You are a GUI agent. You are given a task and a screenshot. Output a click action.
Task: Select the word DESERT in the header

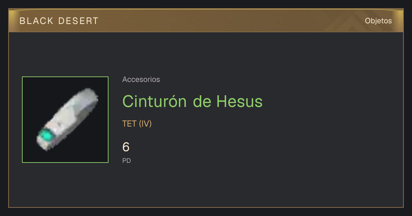78,21
